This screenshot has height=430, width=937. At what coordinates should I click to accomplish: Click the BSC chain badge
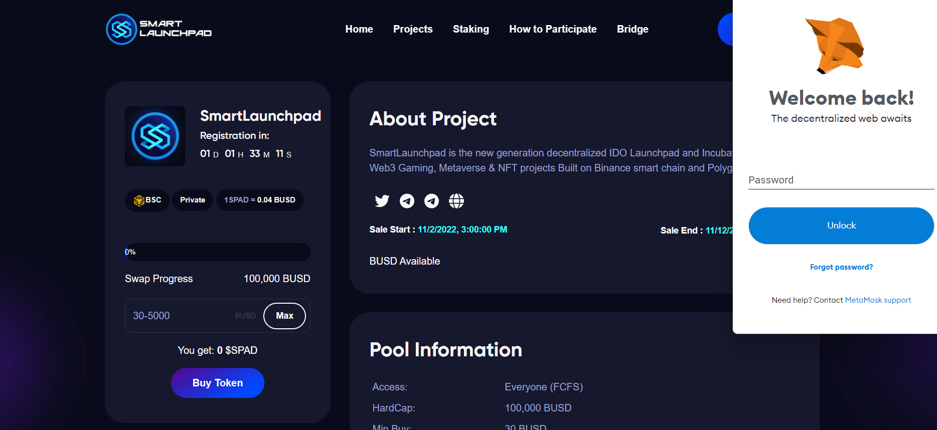(147, 200)
